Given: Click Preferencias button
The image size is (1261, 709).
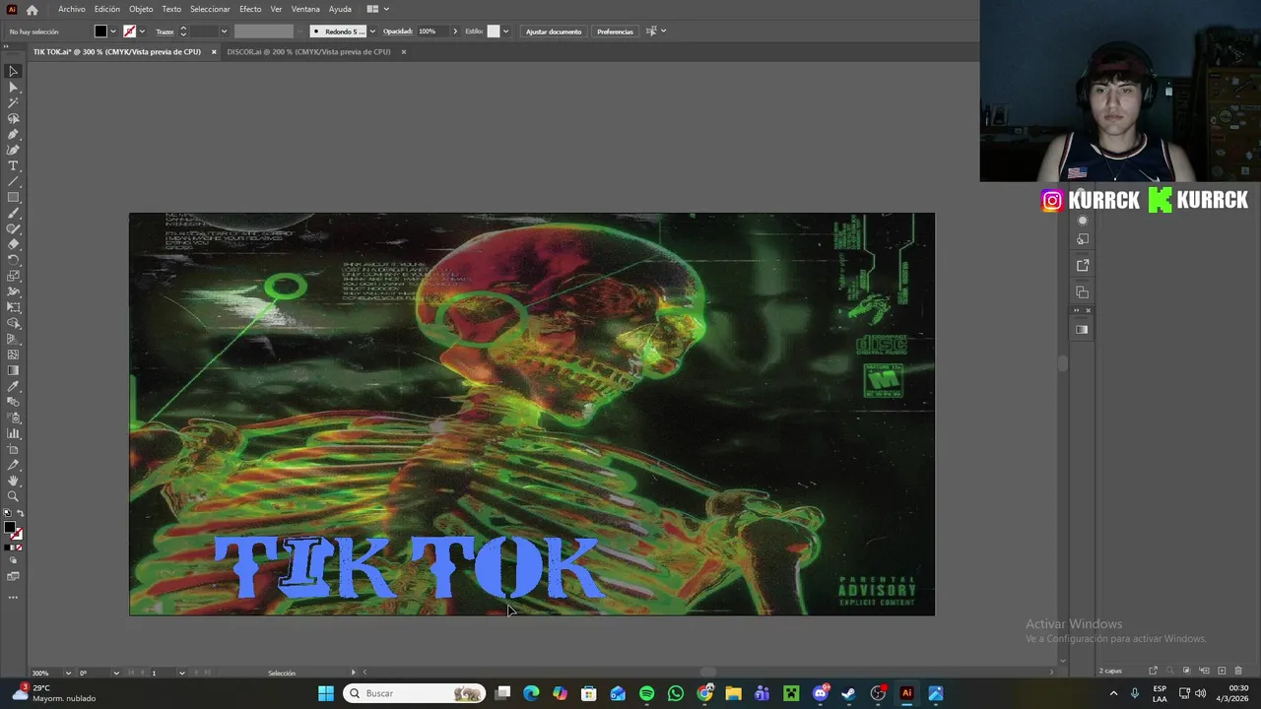Looking at the screenshot, I should pos(615,32).
